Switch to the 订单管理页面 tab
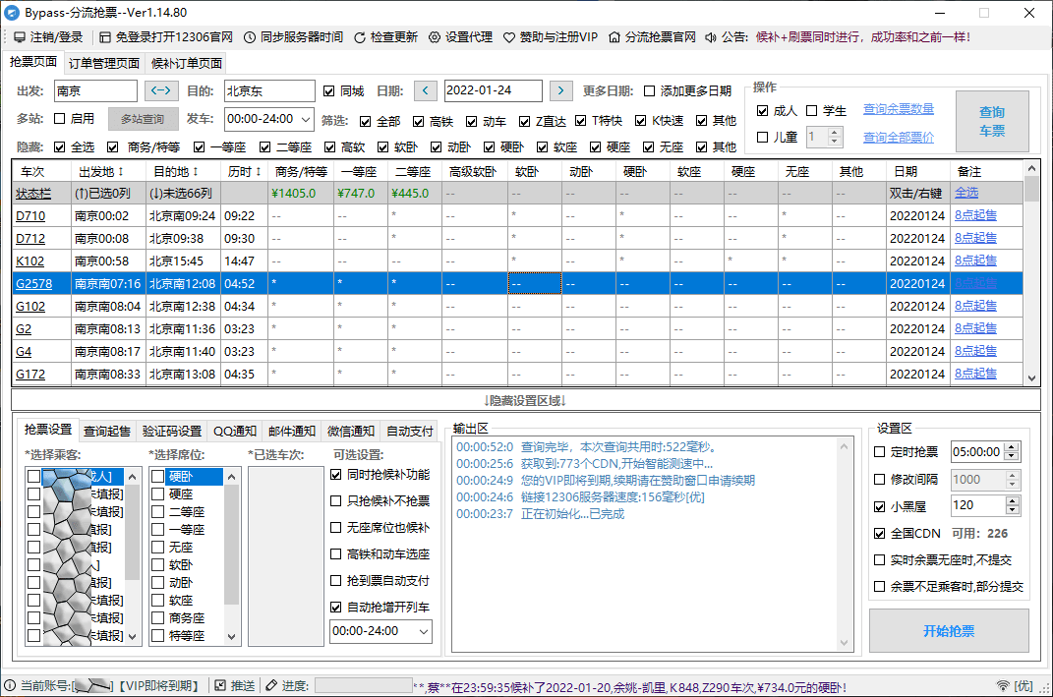 coord(103,63)
